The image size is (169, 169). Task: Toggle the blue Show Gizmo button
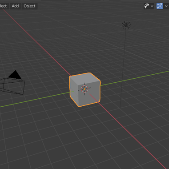pyautogui.click(x=160, y=6)
